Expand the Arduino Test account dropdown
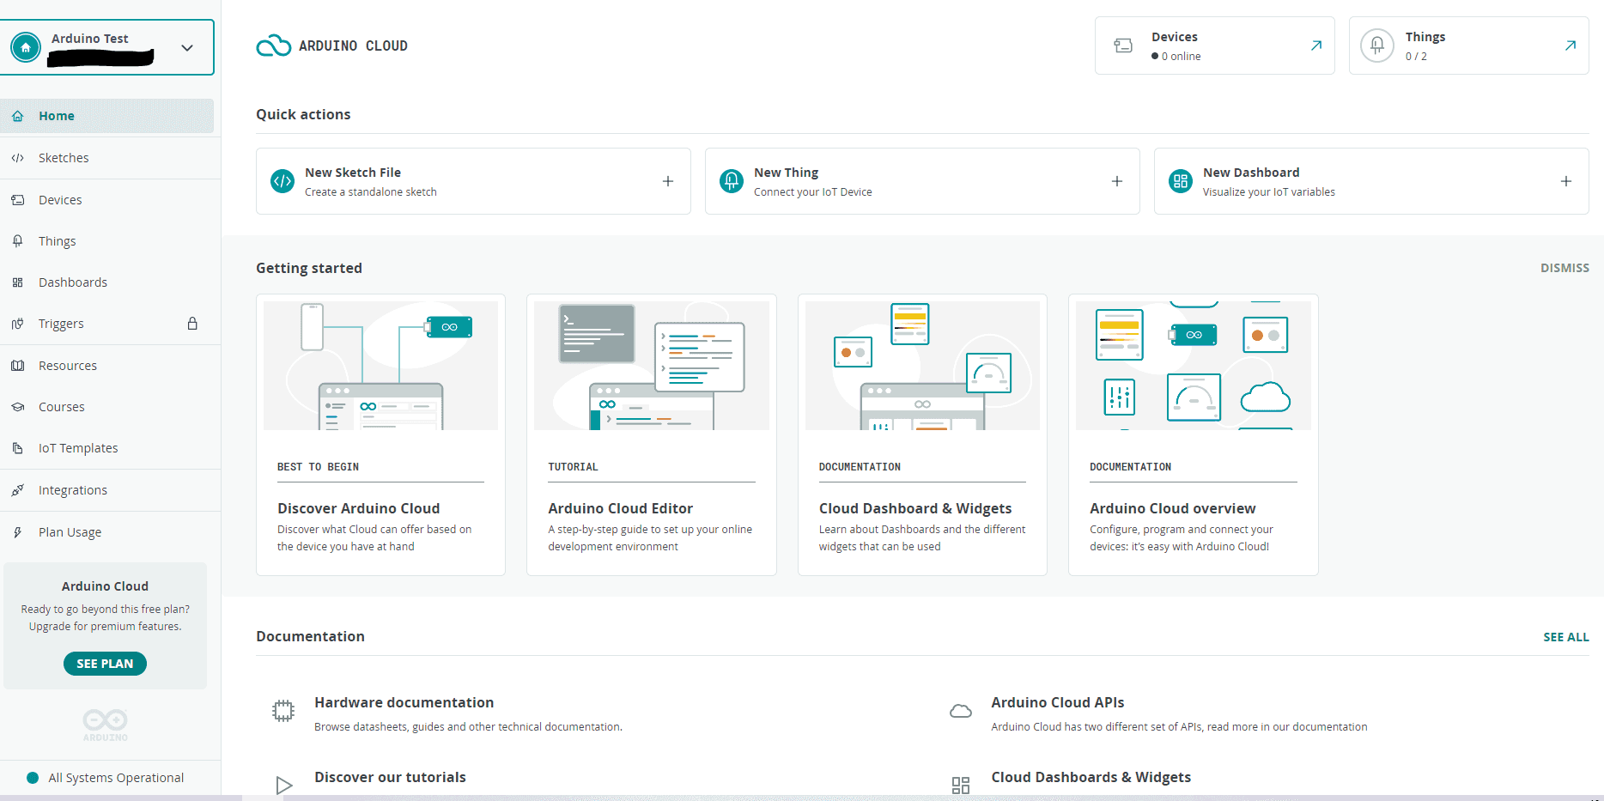Image resolution: width=1604 pixels, height=801 pixels. (x=187, y=48)
